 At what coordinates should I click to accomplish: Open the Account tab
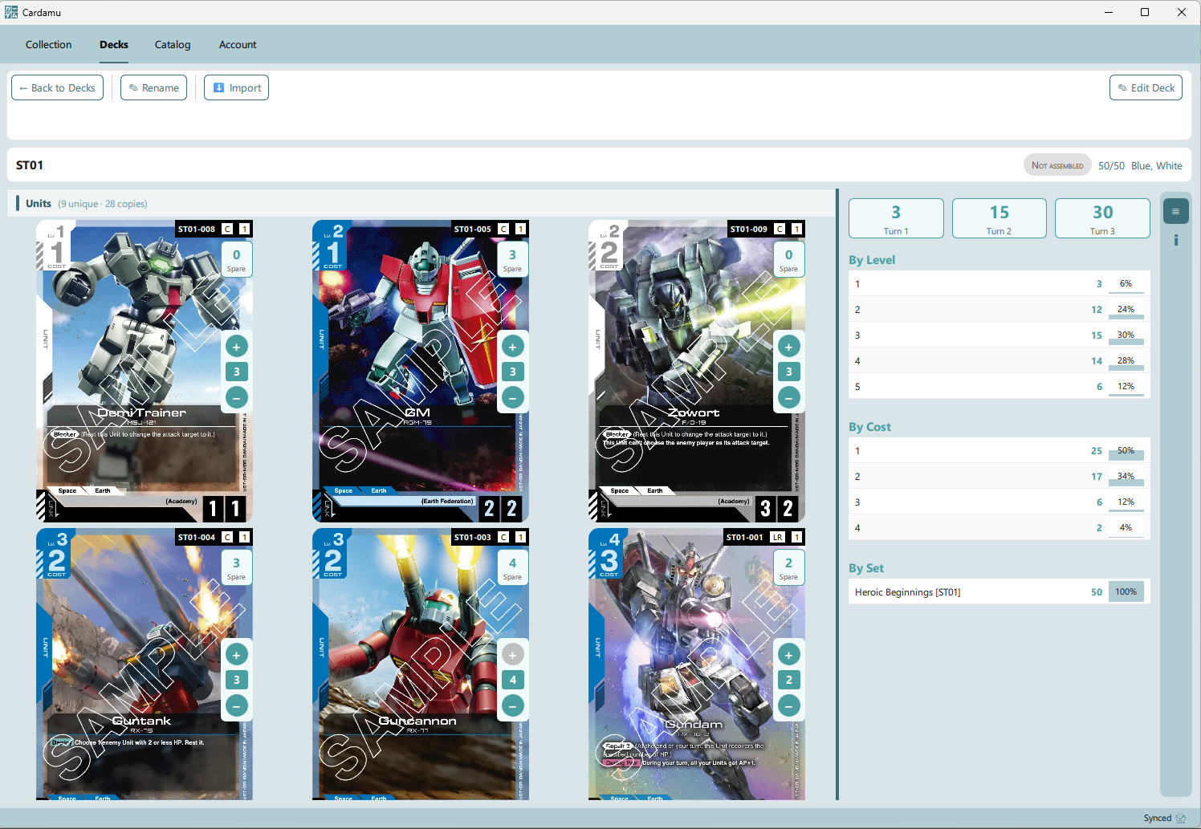tap(238, 45)
